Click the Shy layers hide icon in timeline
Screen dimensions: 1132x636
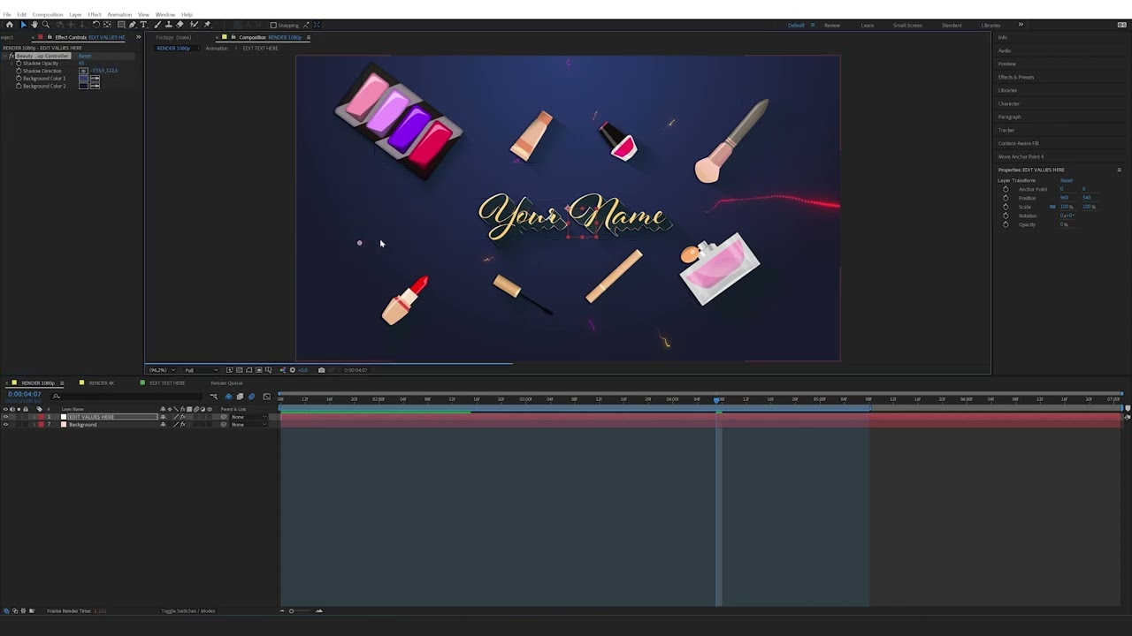coord(228,397)
